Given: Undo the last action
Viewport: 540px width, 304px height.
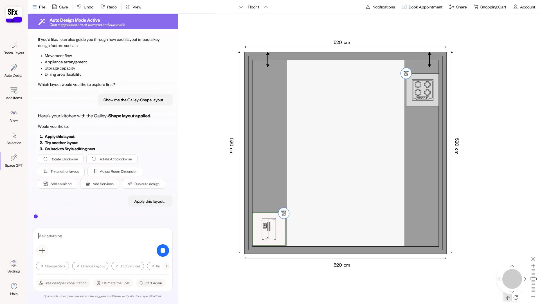Looking at the screenshot, I should 85,7.
